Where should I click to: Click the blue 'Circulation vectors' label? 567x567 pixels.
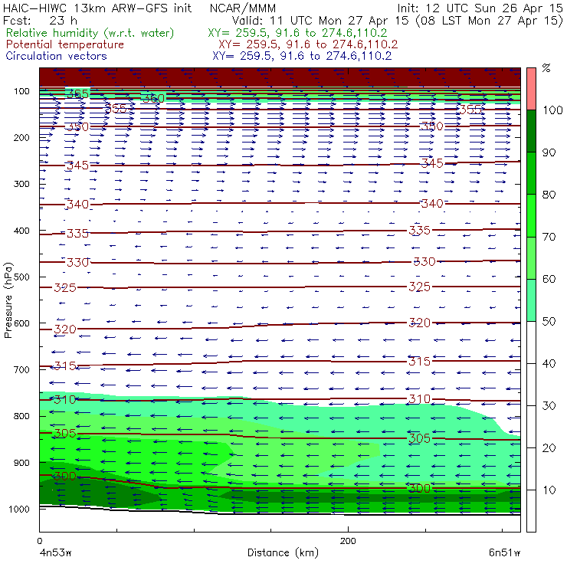pos(57,56)
